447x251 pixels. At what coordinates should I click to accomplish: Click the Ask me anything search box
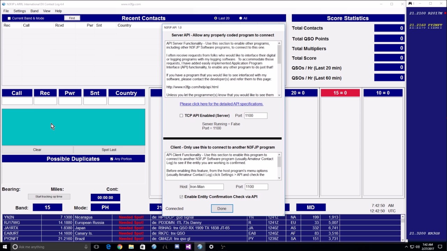tap(50, 247)
